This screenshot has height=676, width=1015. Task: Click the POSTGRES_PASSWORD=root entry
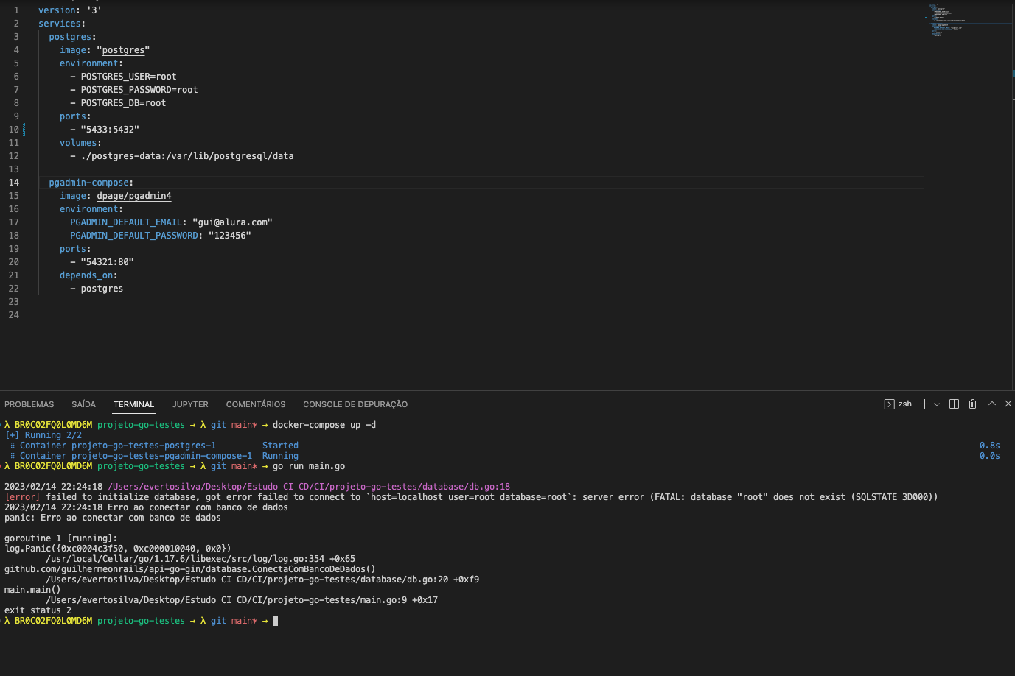pyautogui.click(x=139, y=90)
